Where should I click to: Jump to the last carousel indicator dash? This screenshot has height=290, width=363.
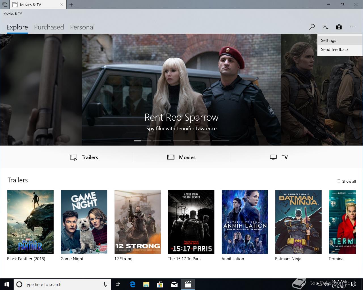click(x=221, y=141)
